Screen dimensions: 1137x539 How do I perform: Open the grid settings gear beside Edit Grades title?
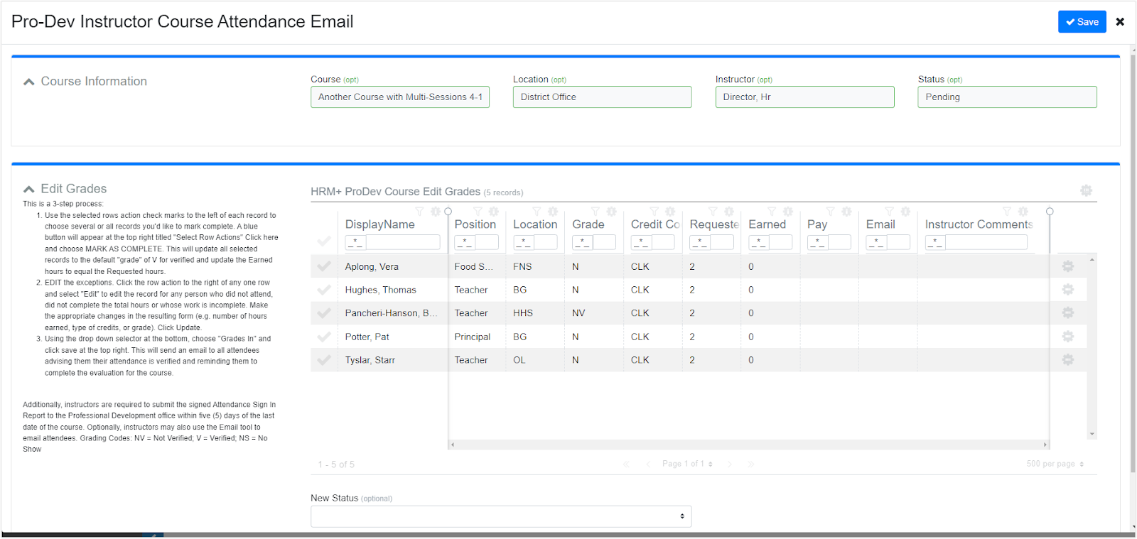point(1086,190)
